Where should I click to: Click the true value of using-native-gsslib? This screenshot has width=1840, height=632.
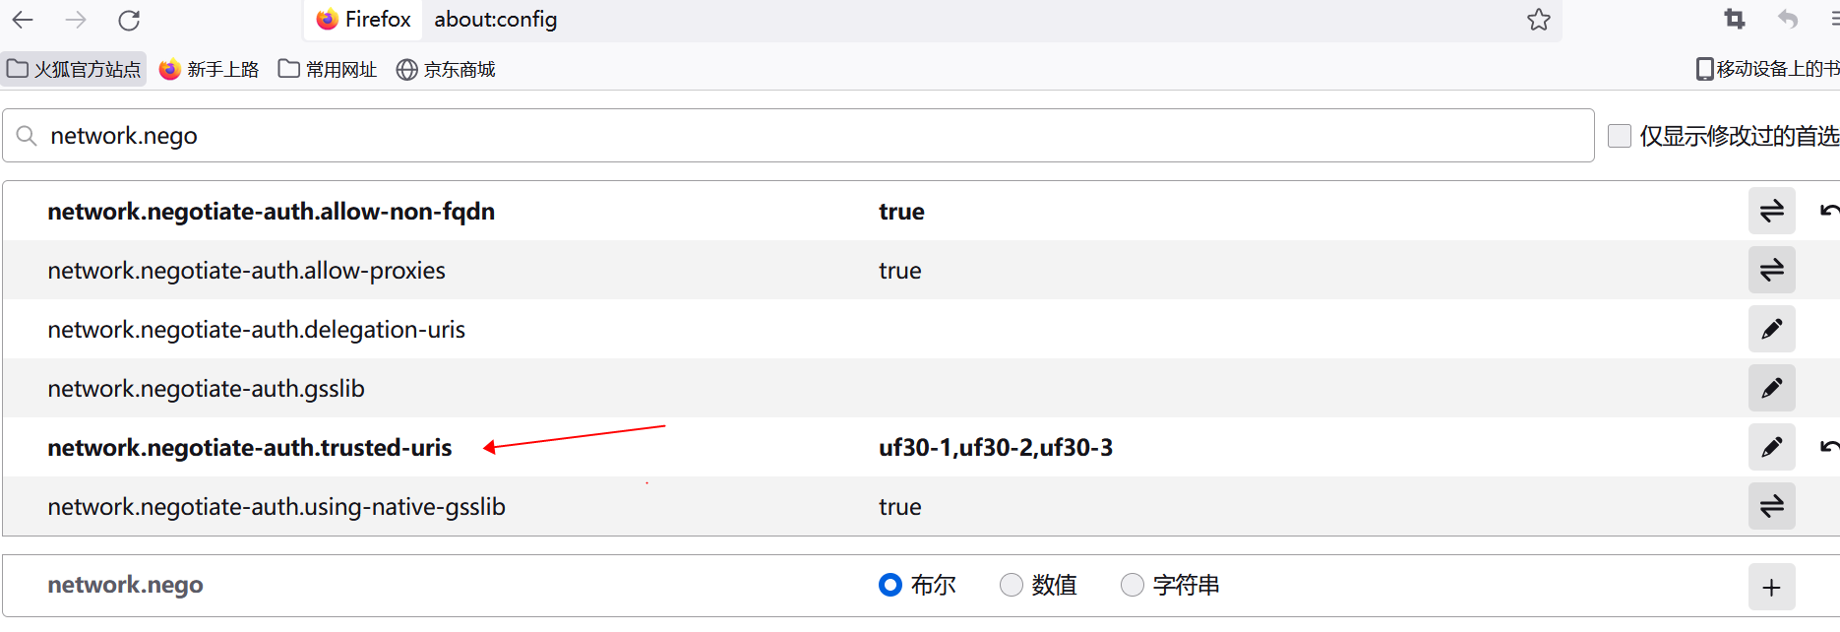point(899,507)
